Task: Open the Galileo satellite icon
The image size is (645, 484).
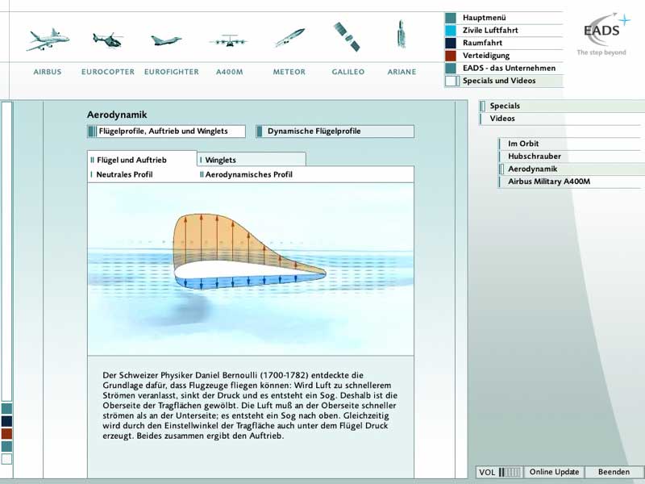Action: click(x=347, y=36)
